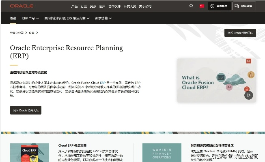Image resolution: width=265 pixels, height=162 pixels.
Task: Click the top-right contact Oracle sales button
Action: click(x=240, y=33)
